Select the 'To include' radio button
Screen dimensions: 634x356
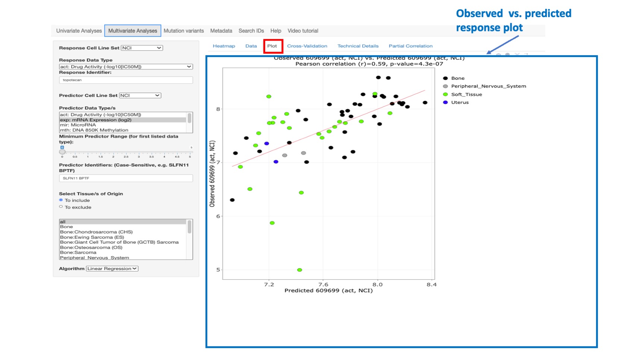(61, 200)
